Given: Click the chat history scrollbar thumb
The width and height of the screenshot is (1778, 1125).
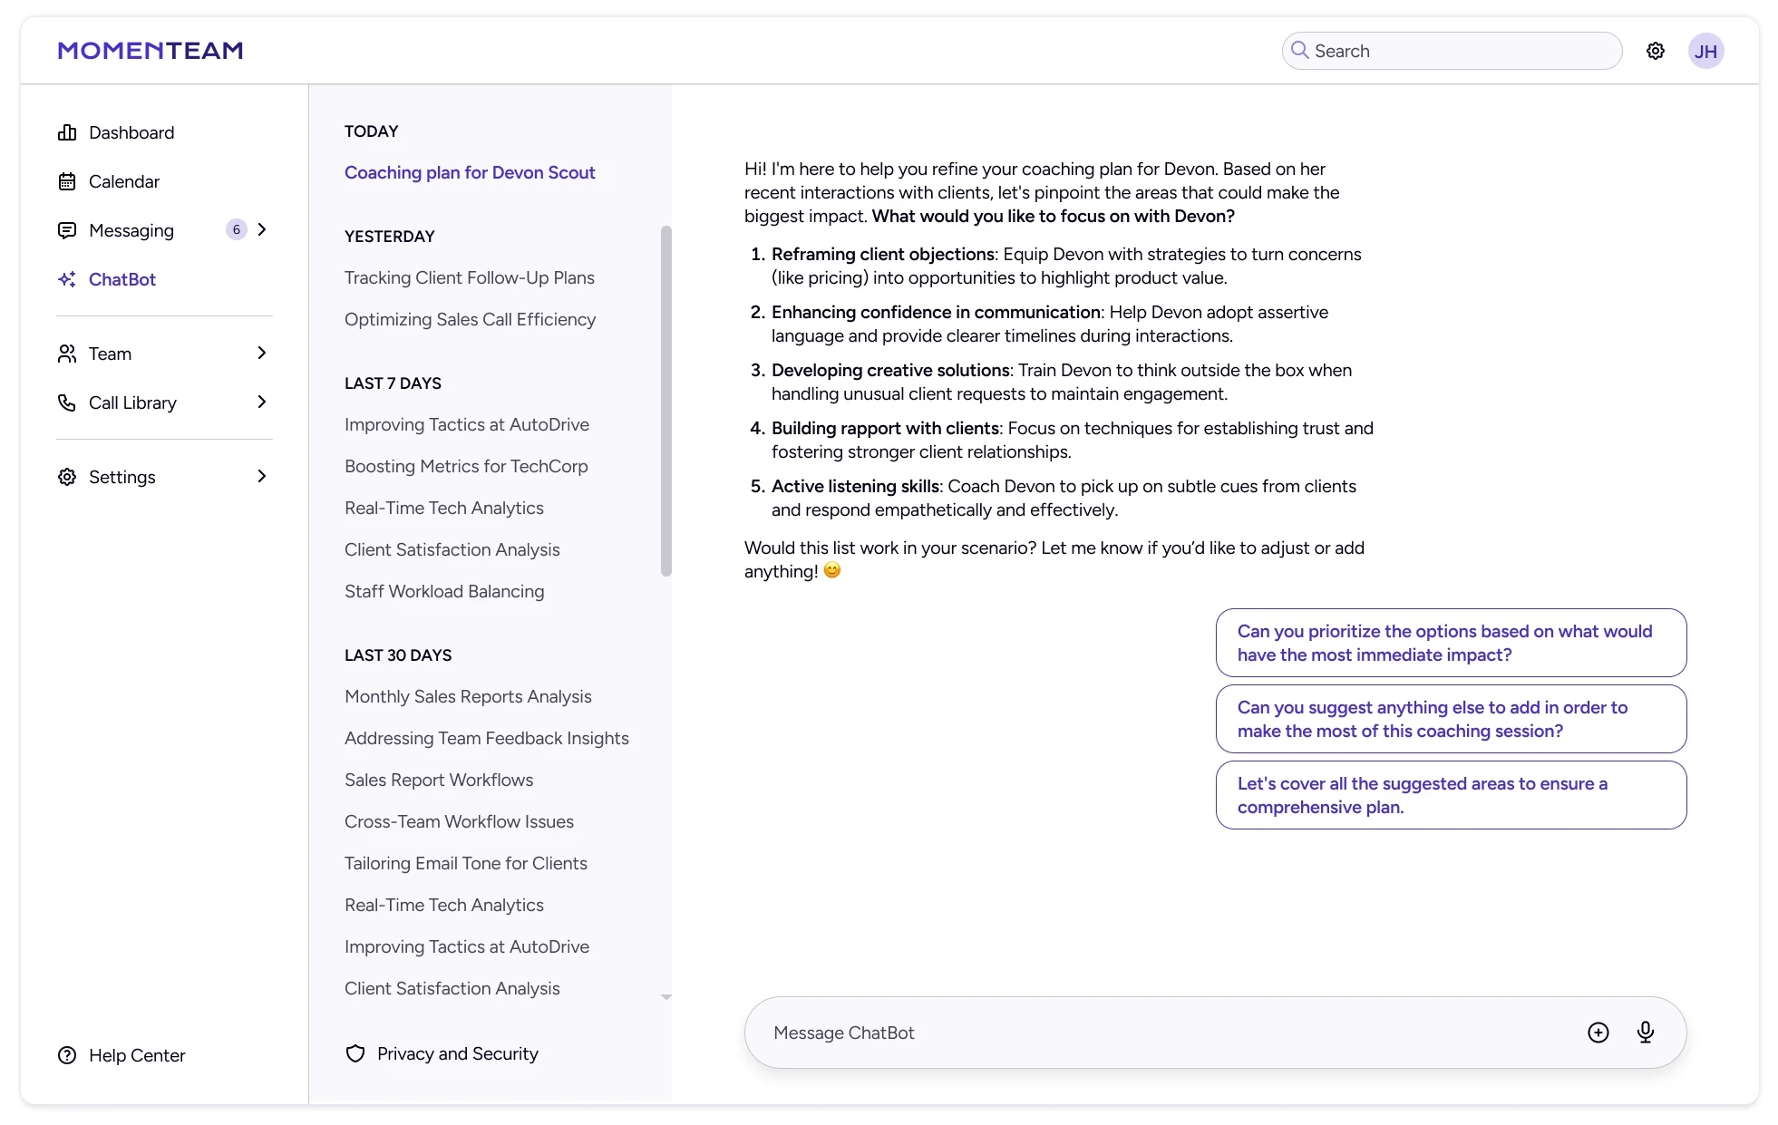Looking at the screenshot, I should (x=666, y=399).
